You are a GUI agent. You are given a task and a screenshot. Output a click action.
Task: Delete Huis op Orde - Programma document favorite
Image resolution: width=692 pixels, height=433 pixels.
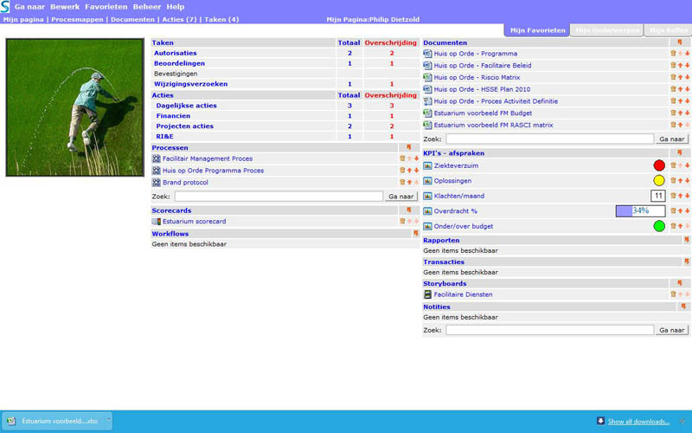coord(673,54)
